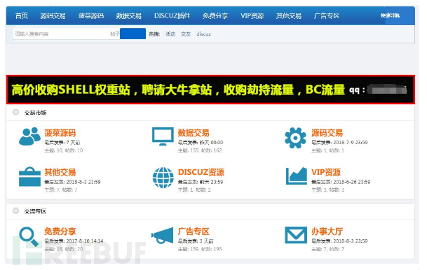
Task: Click the 189 topics count under 广告专区
Action: [194, 249]
